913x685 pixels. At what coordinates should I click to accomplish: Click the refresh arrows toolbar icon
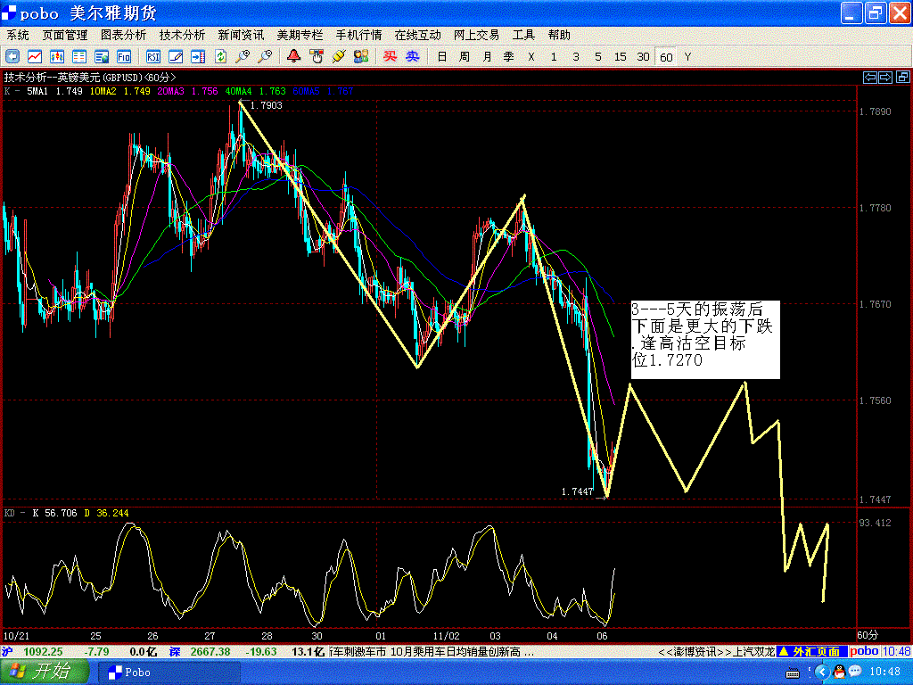[x=220, y=56]
